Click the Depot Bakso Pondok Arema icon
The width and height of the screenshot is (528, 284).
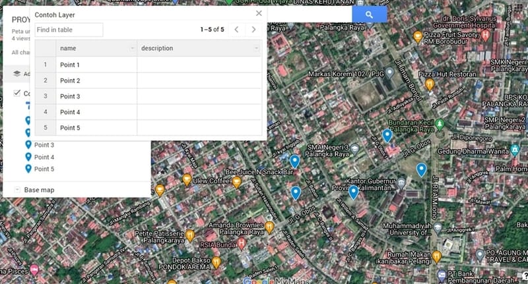click(x=216, y=262)
